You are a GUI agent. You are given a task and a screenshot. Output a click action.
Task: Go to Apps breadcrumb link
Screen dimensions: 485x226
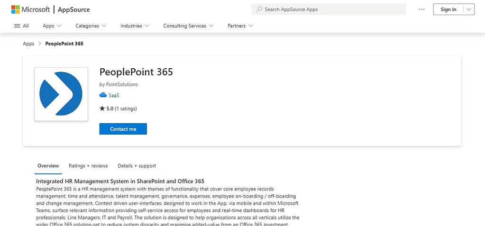[28, 44]
